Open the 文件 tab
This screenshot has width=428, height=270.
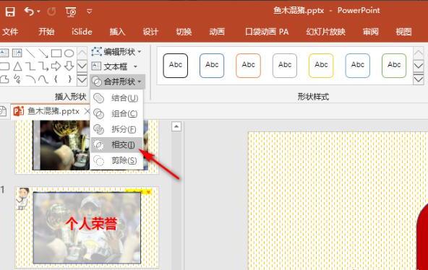point(10,32)
